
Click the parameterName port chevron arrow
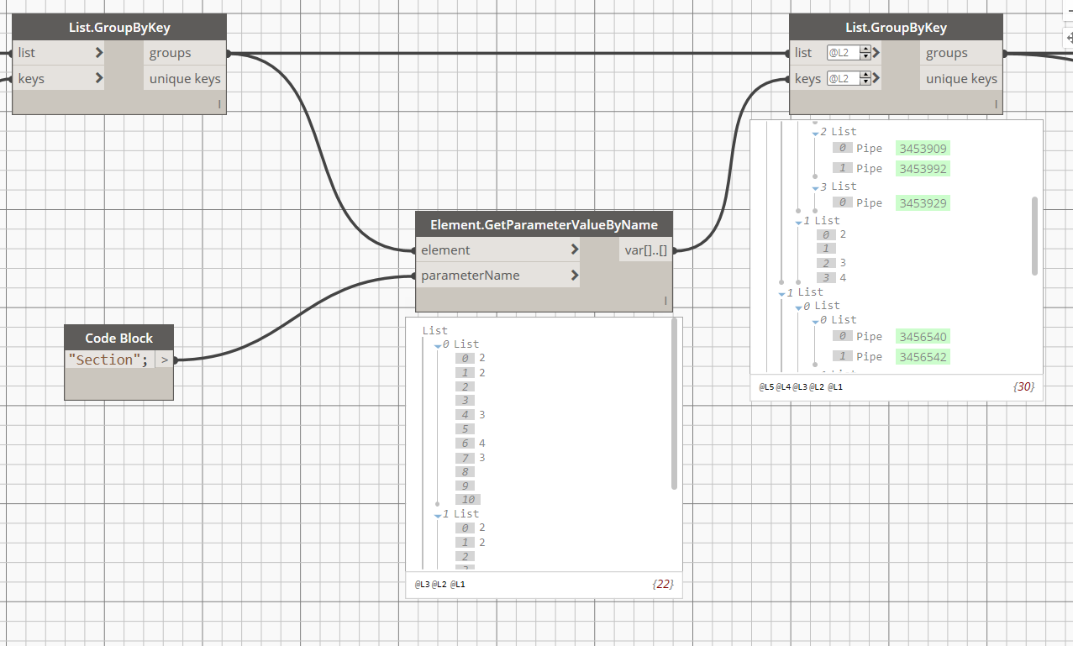click(574, 275)
